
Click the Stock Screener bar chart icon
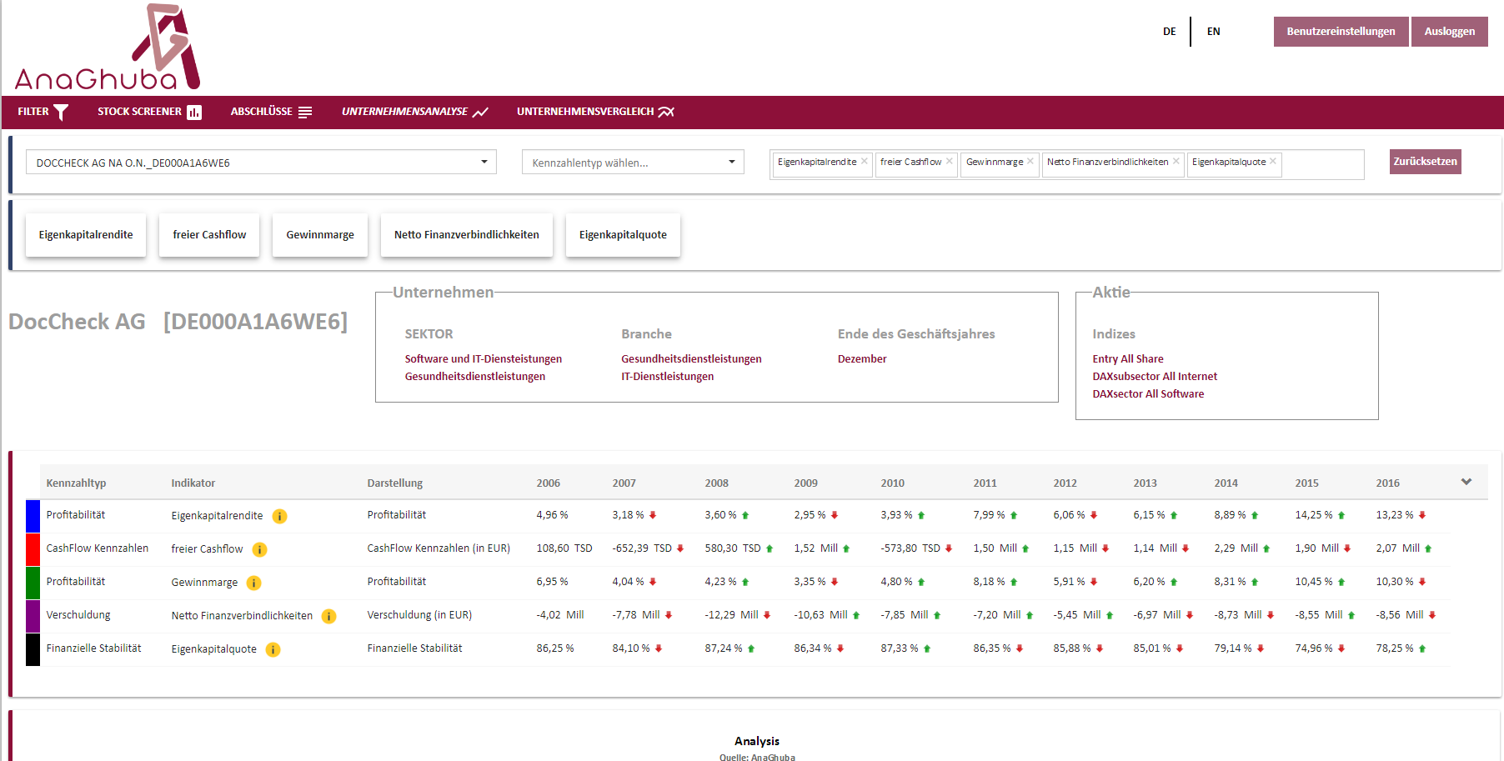[194, 111]
